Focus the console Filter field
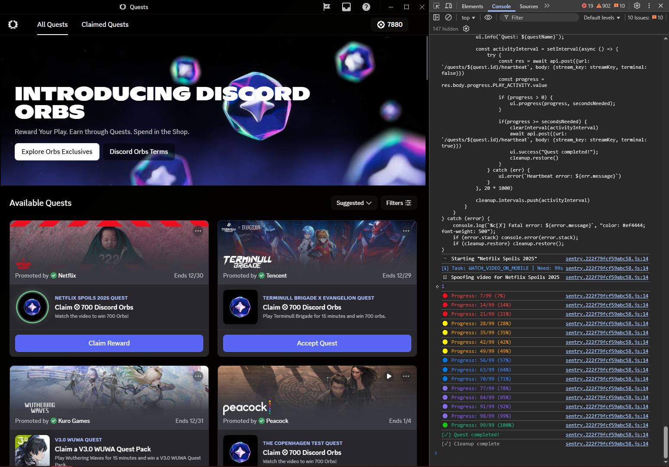 539,17
